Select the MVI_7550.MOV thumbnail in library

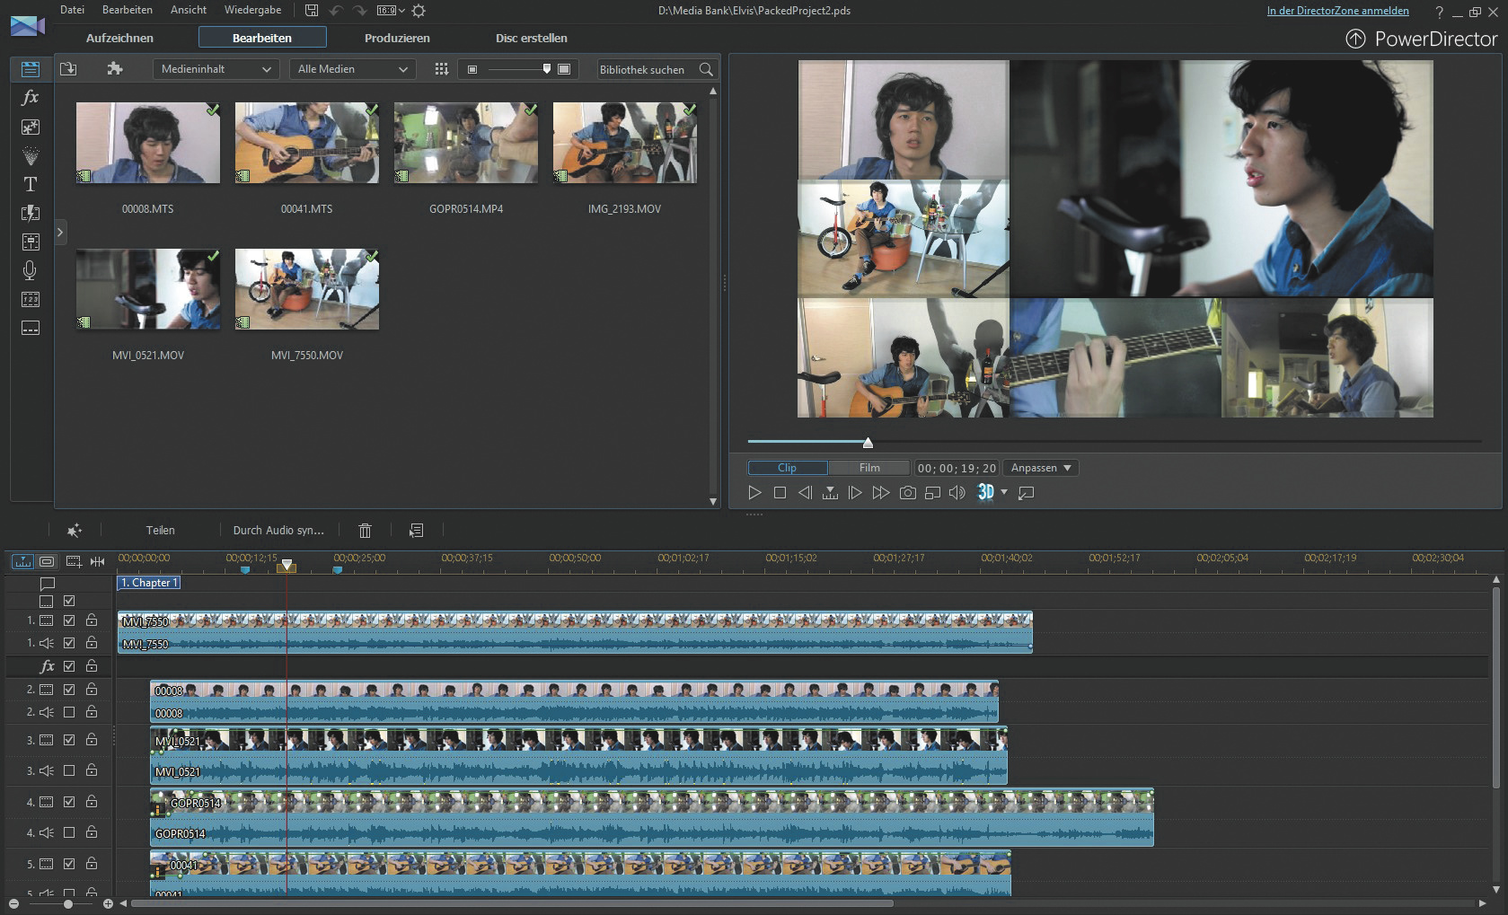pyautogui.click(x=307, y=290)
